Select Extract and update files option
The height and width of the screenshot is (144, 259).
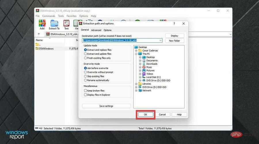(x=85, y=54)
